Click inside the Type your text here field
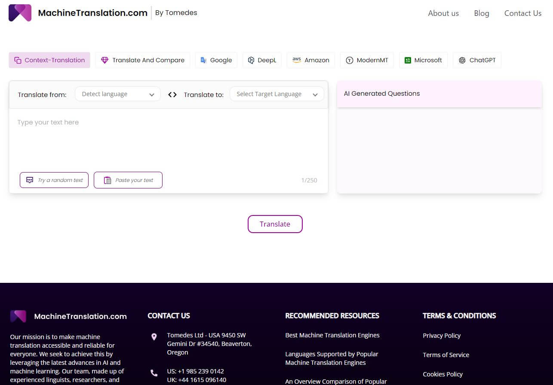 [x=168, y=137]
